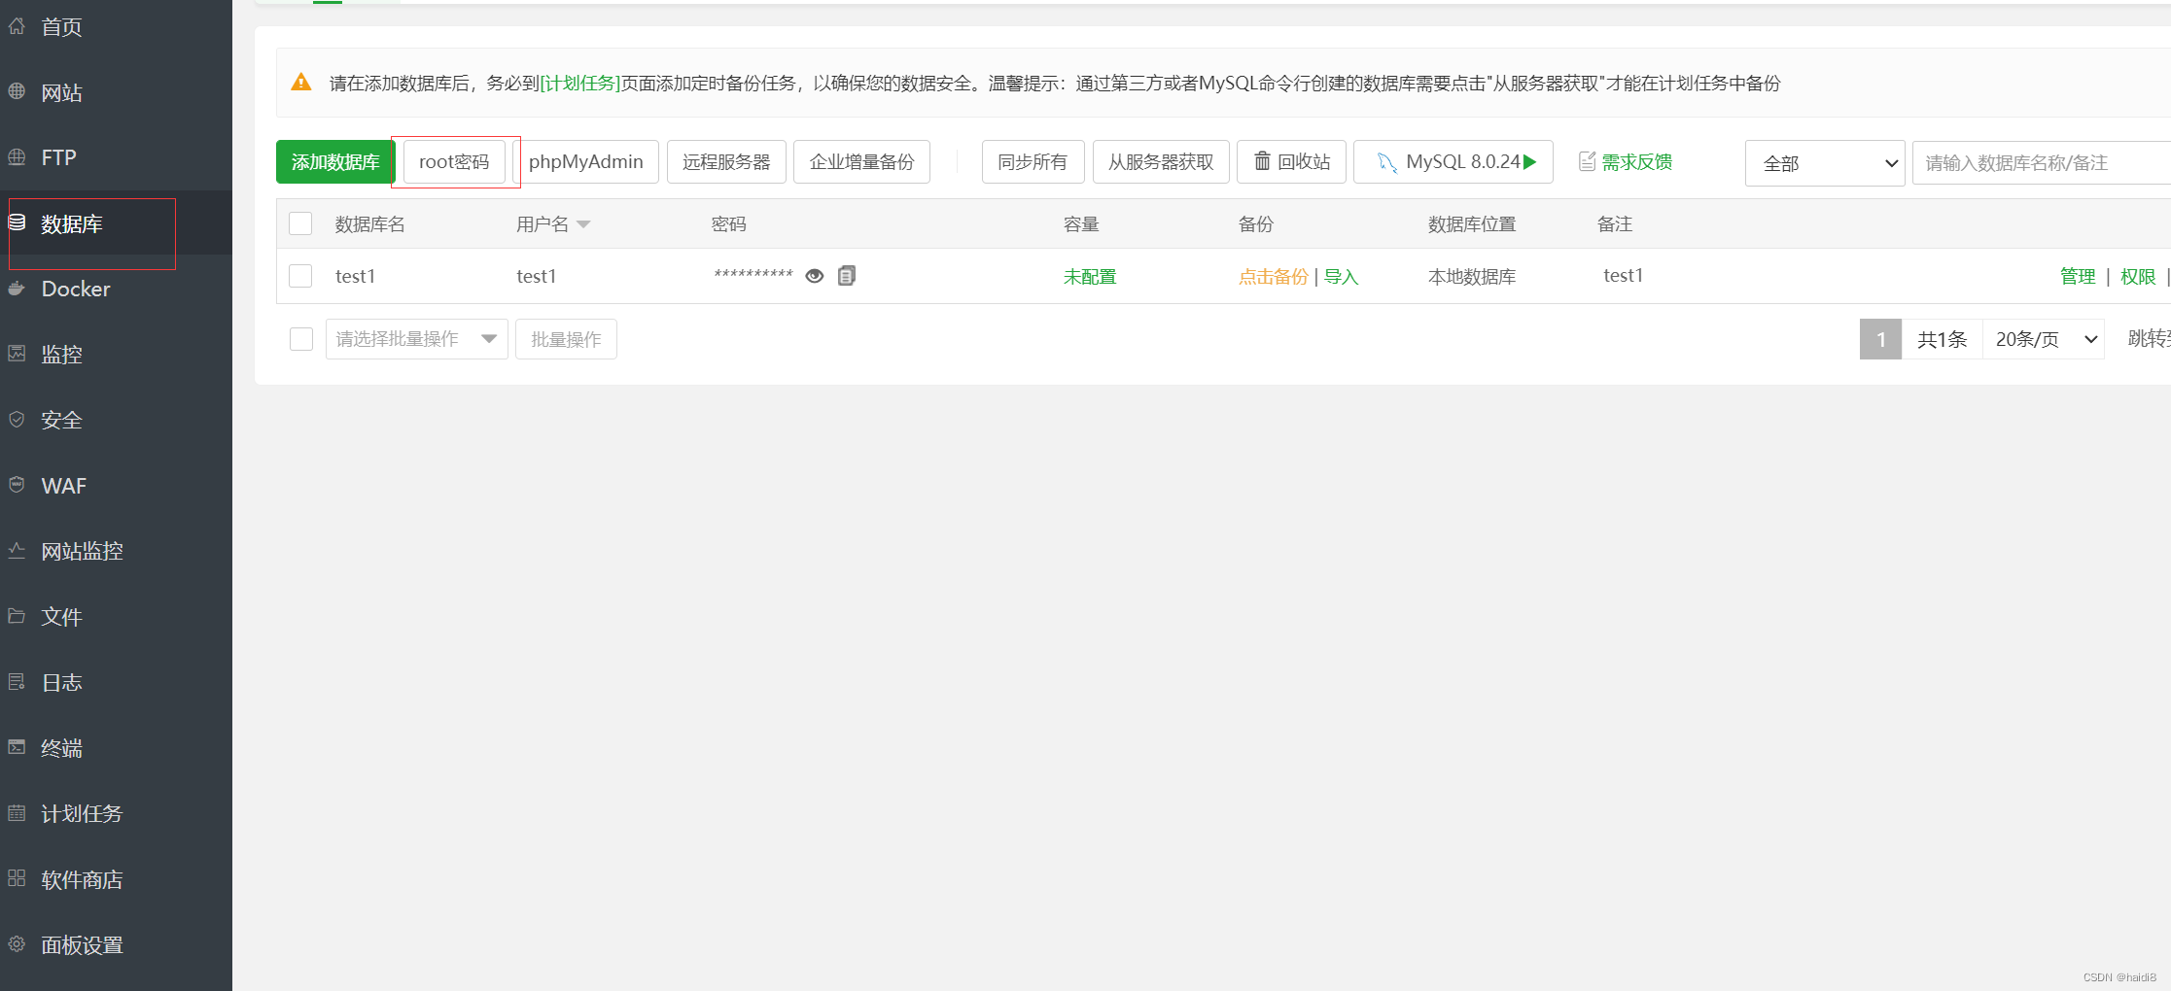Expand the 用户名 column sort arrow
Screen dimensions: 2171x991
pos(583,224)
